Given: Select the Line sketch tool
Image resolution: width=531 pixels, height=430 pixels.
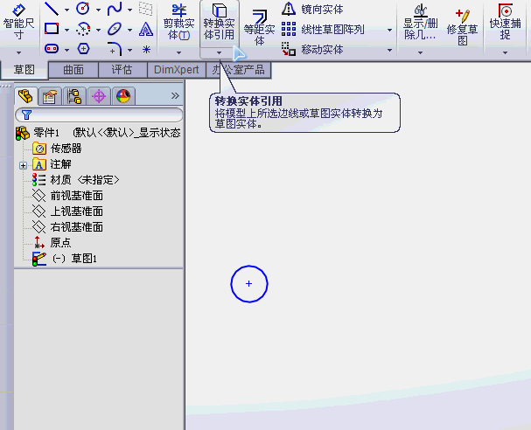Looking at the screenshot, I should (x=52, y=9).
